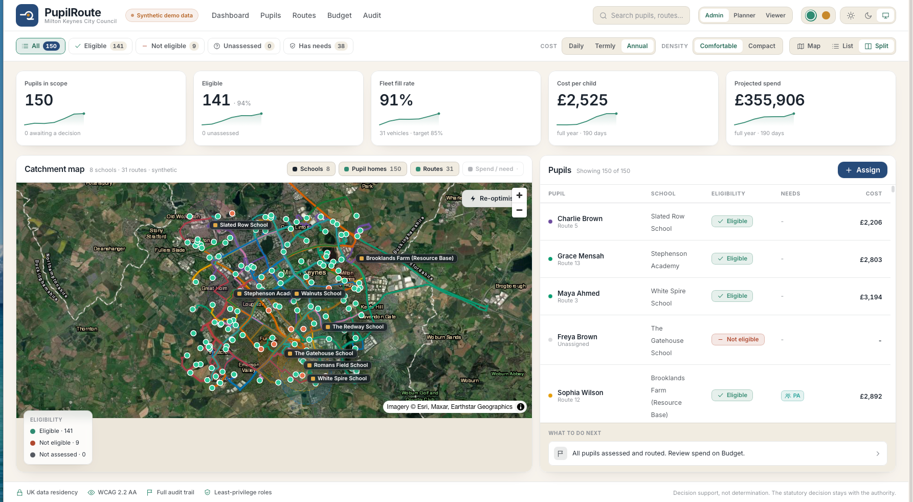Click the Pupils table scrollbar thumb

893,189
